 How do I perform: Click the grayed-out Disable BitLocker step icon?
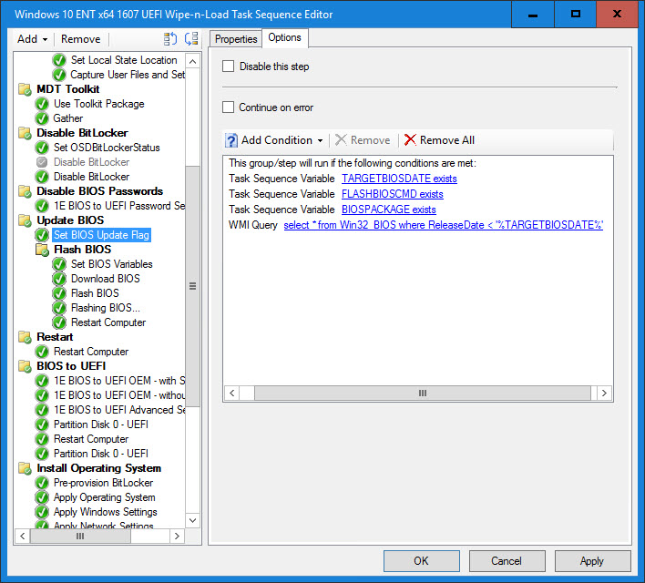coord(42,162)
